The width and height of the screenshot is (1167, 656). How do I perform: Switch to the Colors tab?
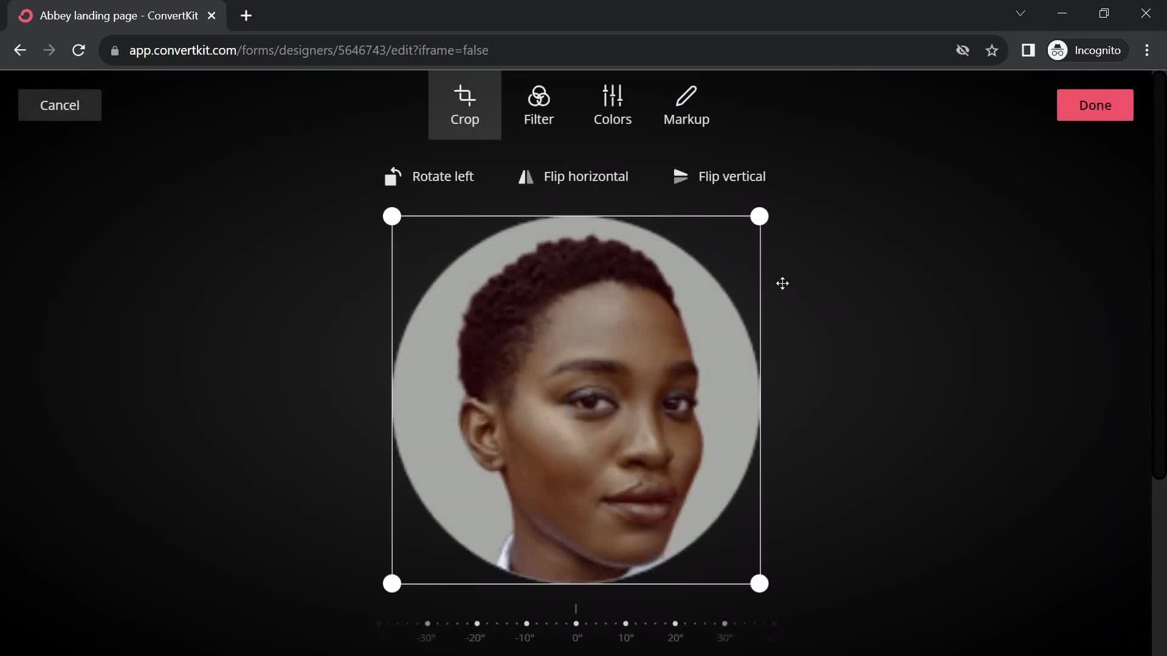point(612,105)
